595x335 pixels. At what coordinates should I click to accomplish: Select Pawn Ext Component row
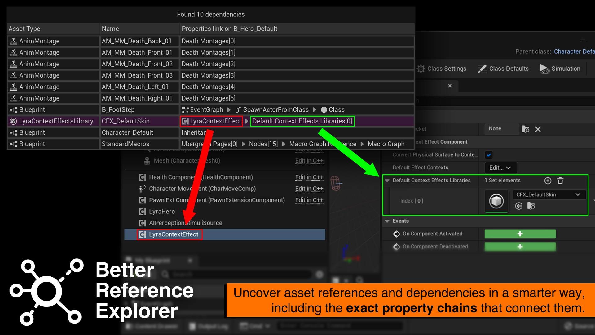coord(217,200)
